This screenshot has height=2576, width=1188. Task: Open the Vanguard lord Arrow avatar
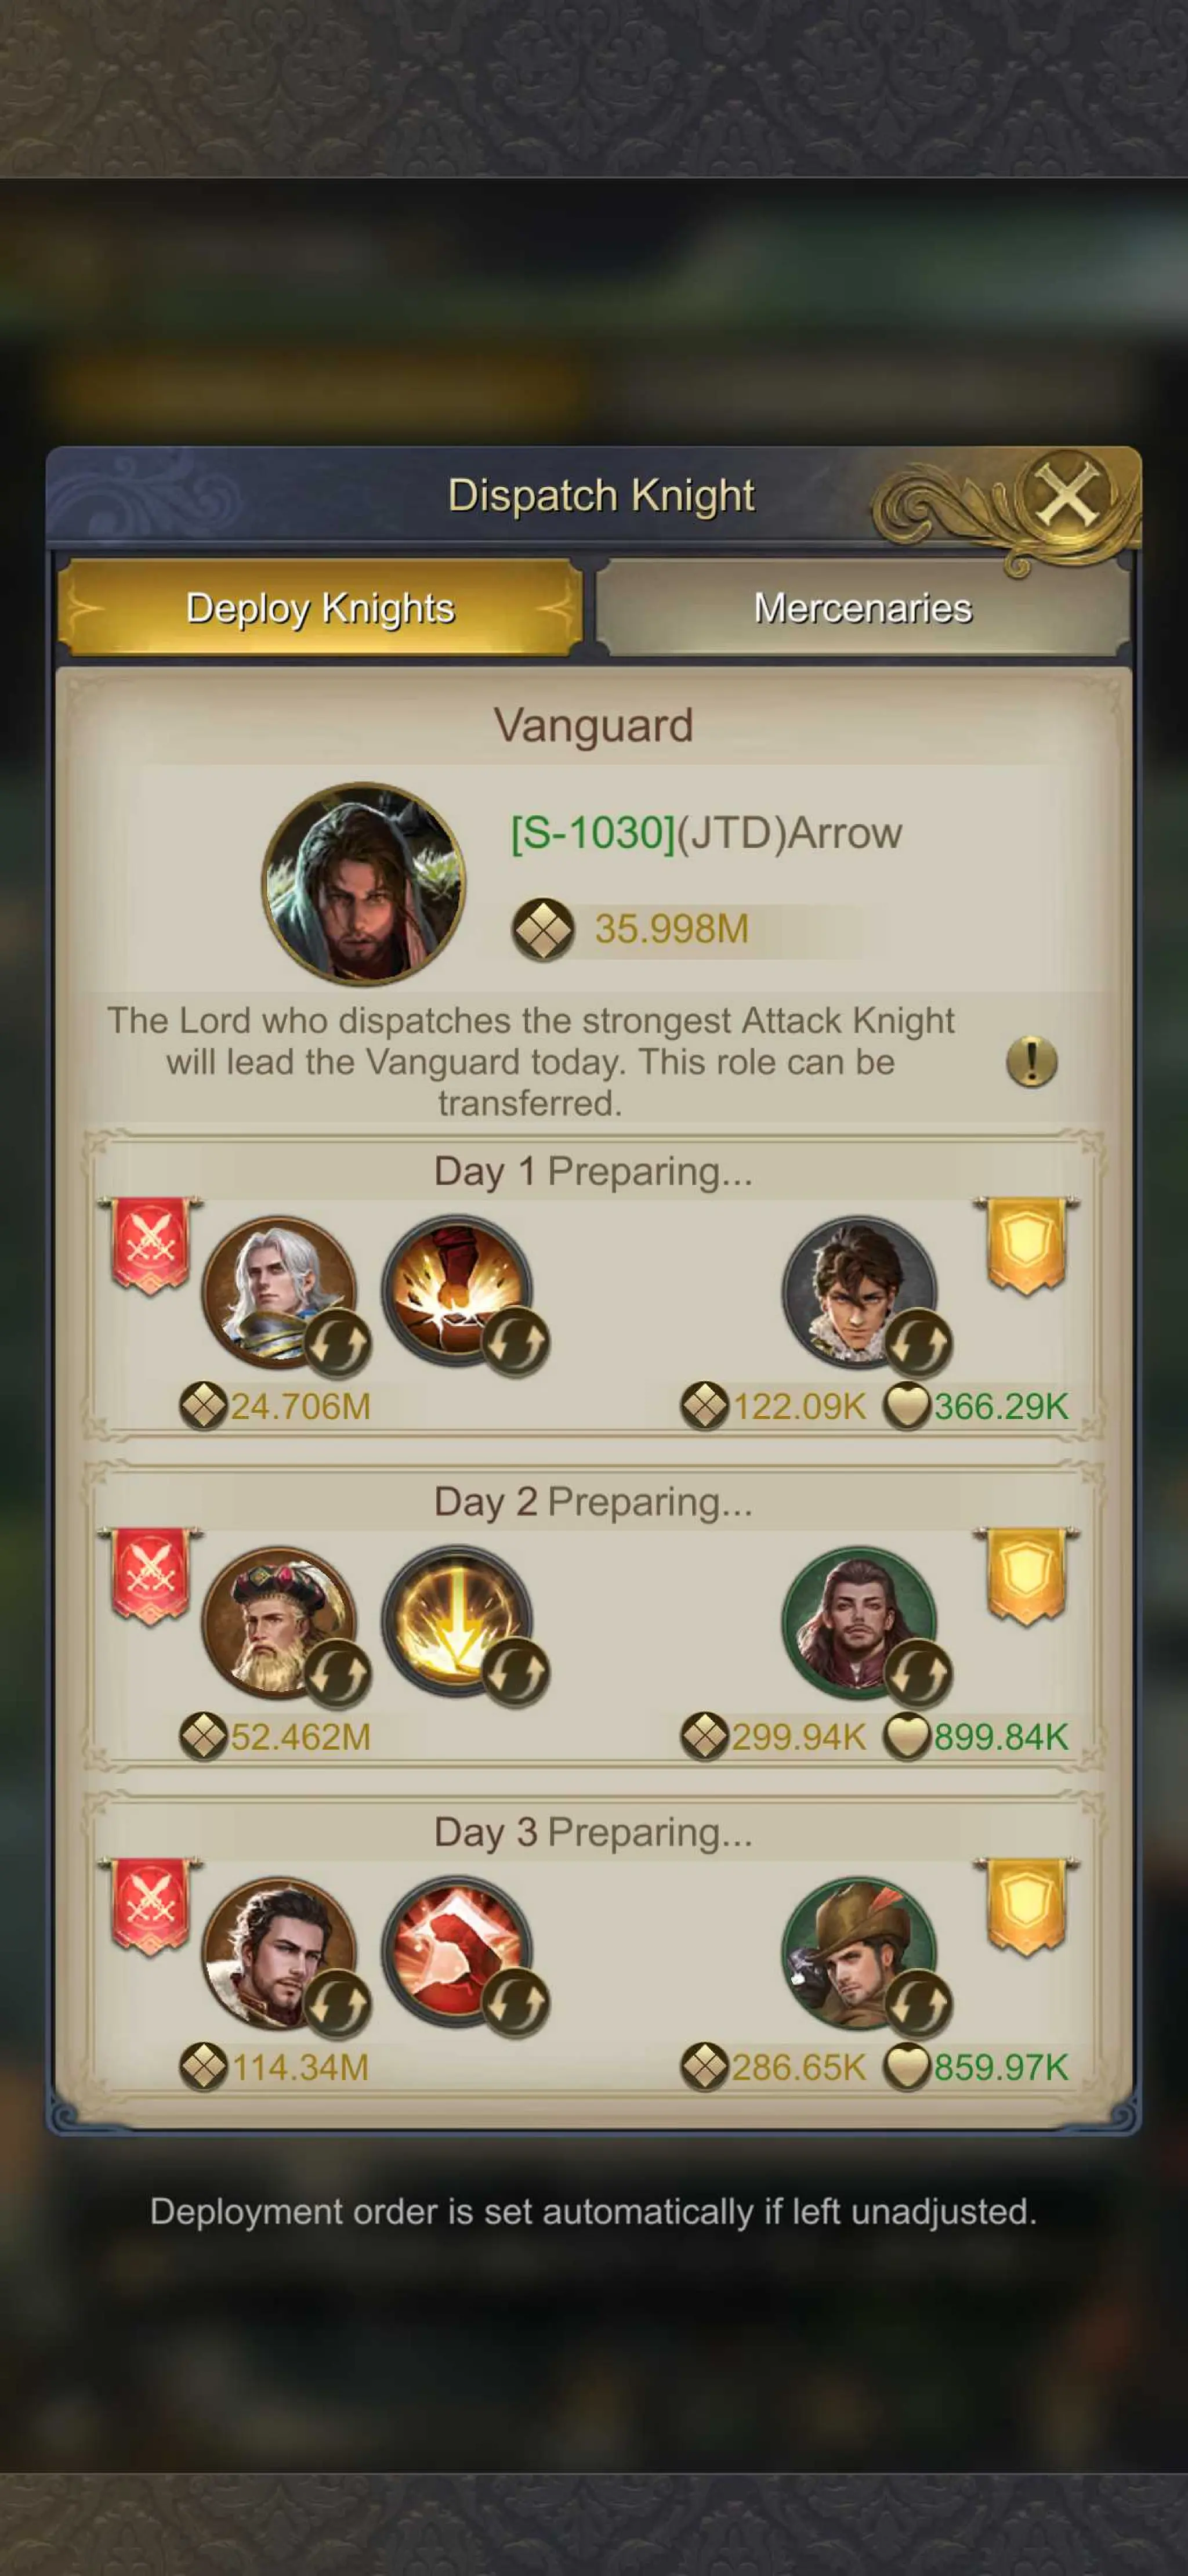[x=363, y=883]
